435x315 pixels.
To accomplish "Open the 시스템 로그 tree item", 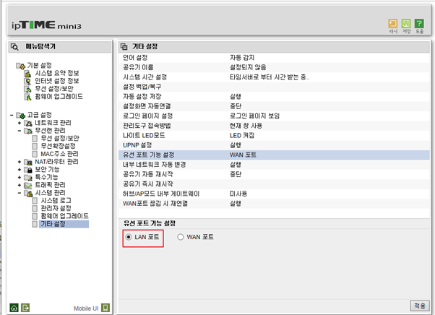I will tap(56, 200).
